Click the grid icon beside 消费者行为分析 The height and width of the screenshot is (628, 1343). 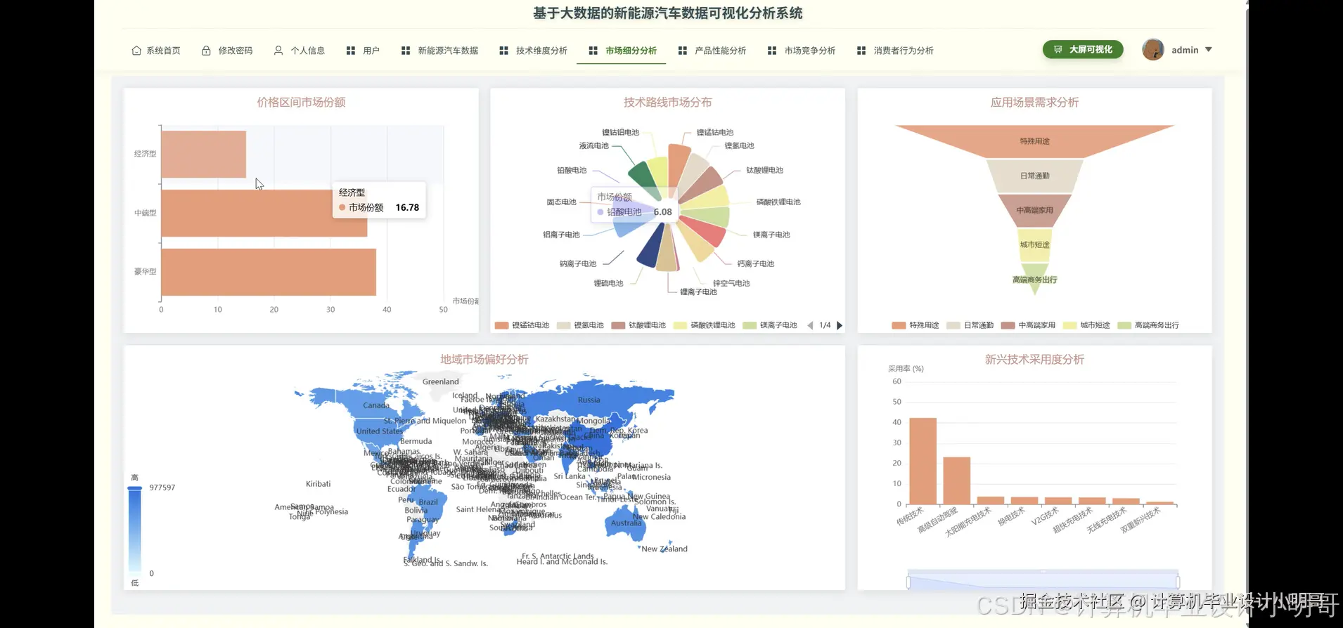pyautogui.click(x=861, y=51)
